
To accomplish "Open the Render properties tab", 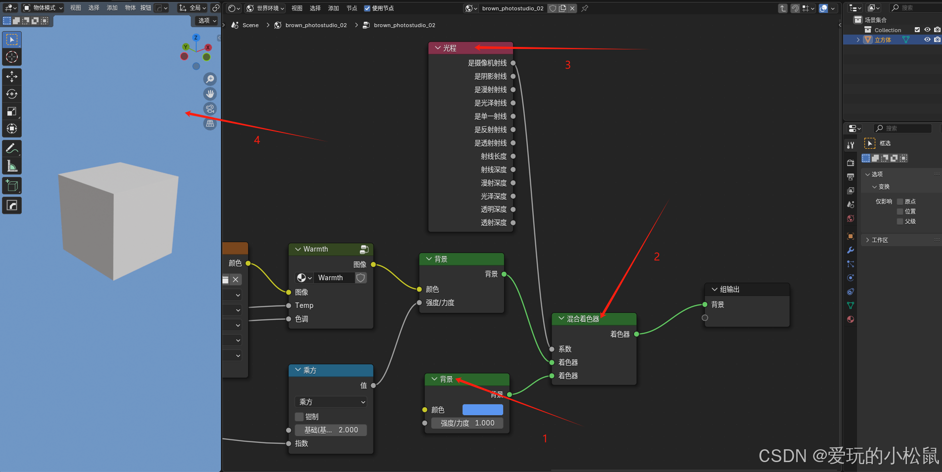I will 851,163.
